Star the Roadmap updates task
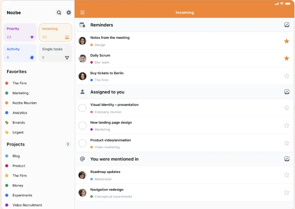 286,175
